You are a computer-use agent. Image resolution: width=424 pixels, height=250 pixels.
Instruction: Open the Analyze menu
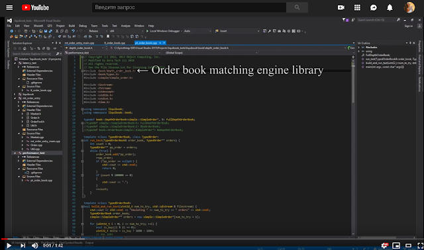[125, 26]
